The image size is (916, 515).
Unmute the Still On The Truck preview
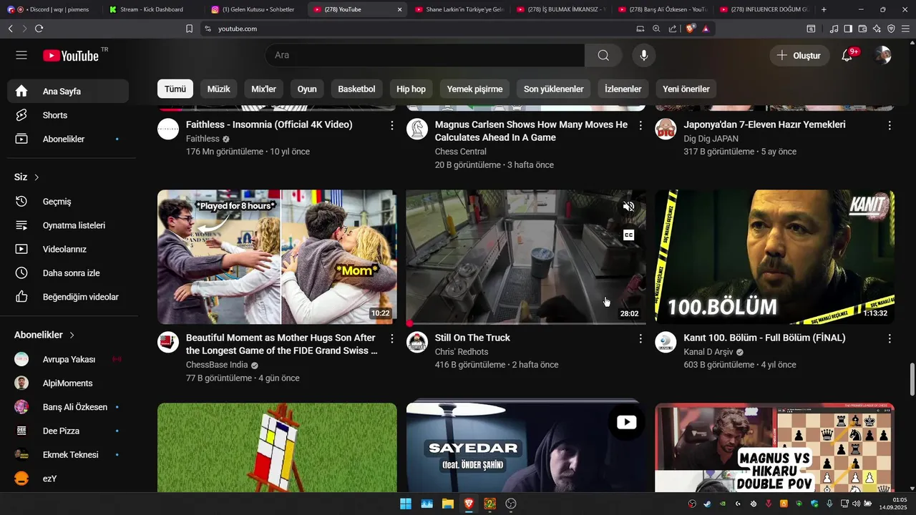coord(628,207)
